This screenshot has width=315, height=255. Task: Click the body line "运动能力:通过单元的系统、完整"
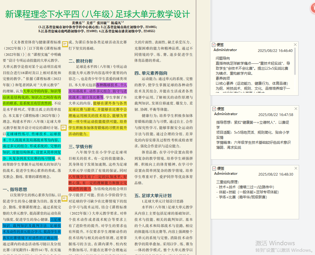pyautogui.click(x=167, y=79)
